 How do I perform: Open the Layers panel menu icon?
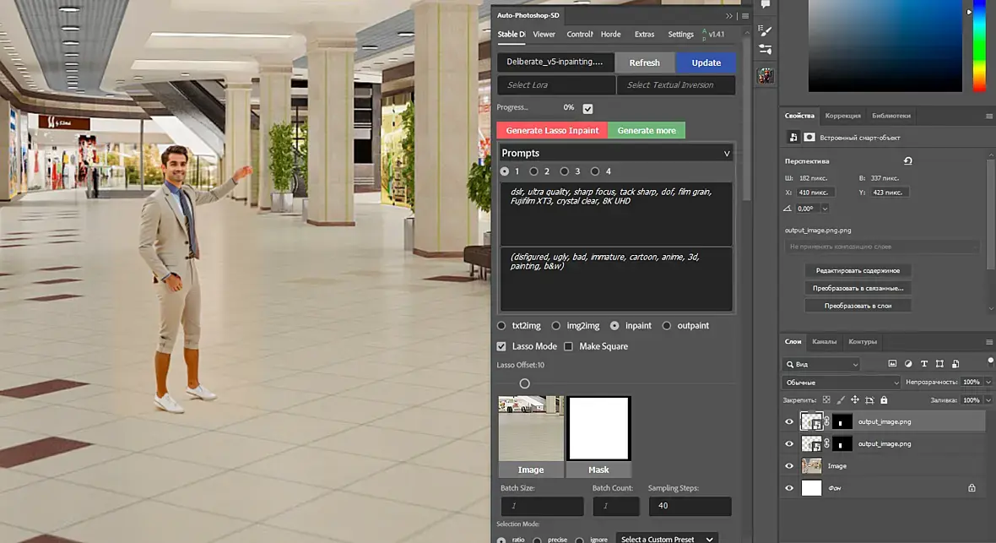[x=988, y=342]
